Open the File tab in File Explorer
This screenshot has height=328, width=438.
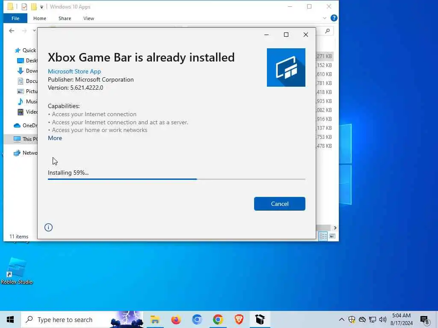[x=15, y=18]
